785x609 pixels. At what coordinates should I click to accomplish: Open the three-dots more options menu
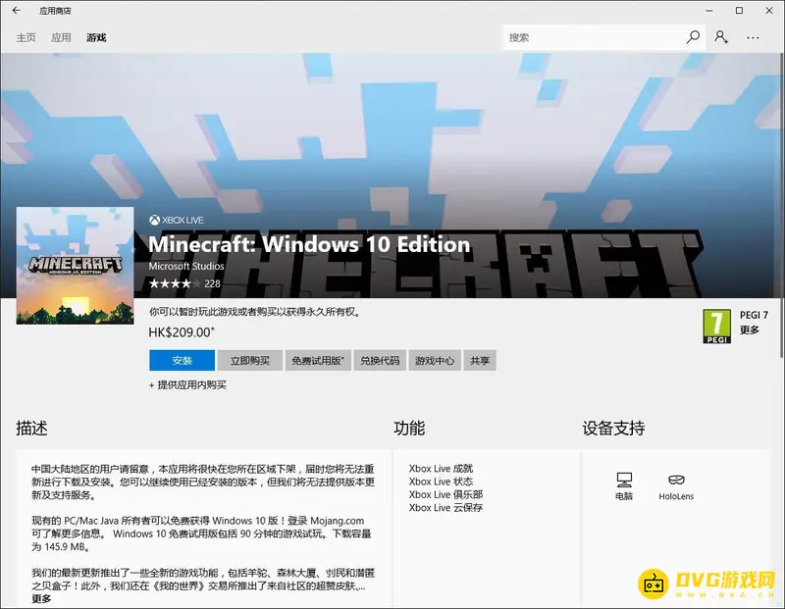753,37
